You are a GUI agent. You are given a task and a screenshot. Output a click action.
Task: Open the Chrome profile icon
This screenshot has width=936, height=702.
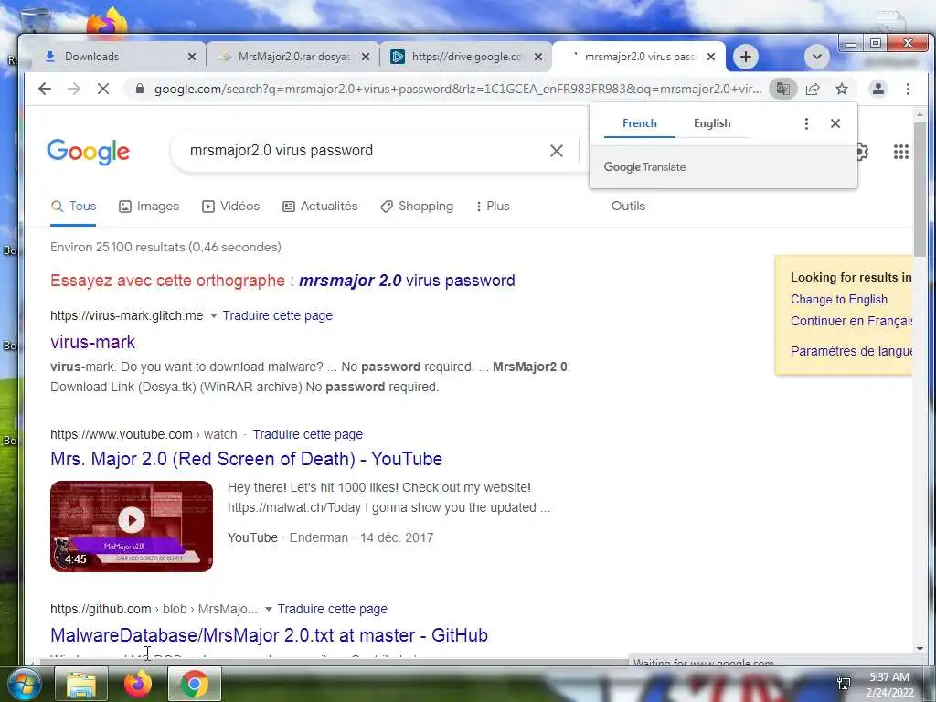tap(878, 89)
